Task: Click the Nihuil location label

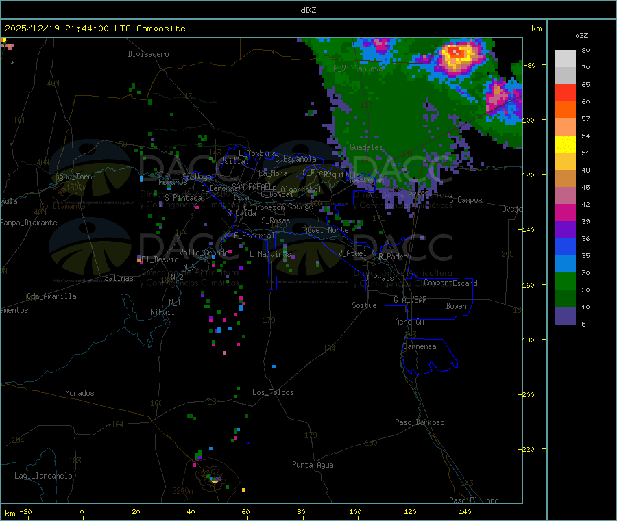Action: click(x=162, y=312)
